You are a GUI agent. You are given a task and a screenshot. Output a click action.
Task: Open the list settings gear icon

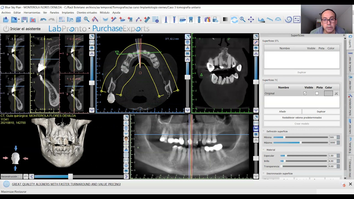click(x=155, y=20)
